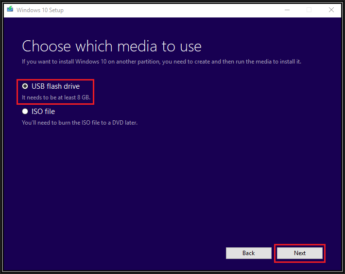Select the ISO file radio button
The image size is (345, 274).
(x=25, y=112)
